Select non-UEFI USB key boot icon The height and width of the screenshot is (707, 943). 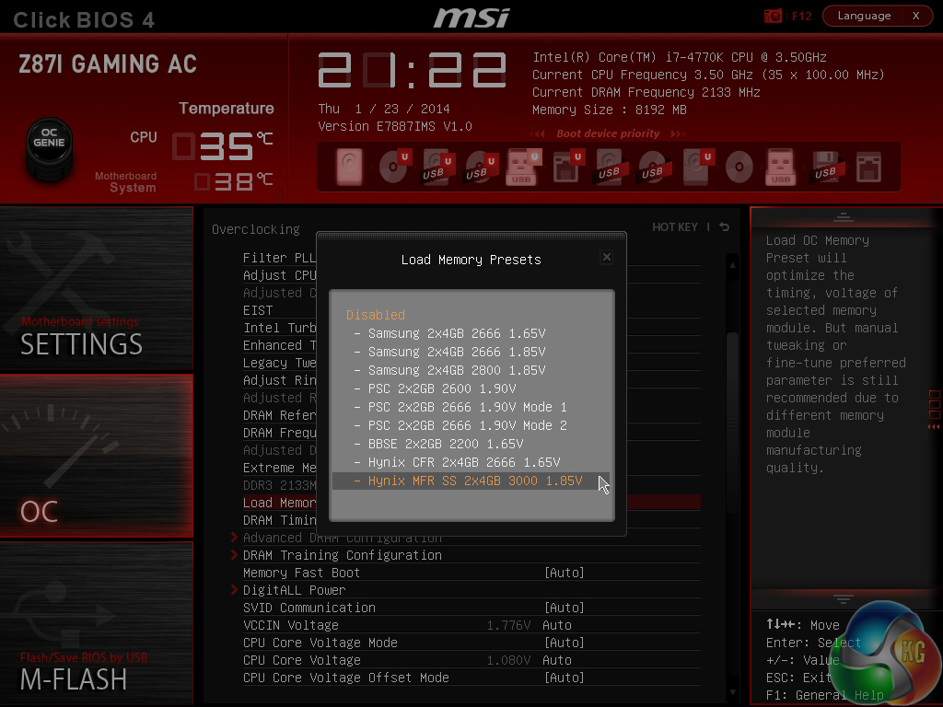(781, 167)
